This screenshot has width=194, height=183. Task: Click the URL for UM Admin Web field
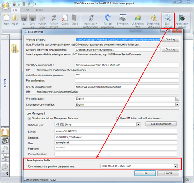click(127, 87)
